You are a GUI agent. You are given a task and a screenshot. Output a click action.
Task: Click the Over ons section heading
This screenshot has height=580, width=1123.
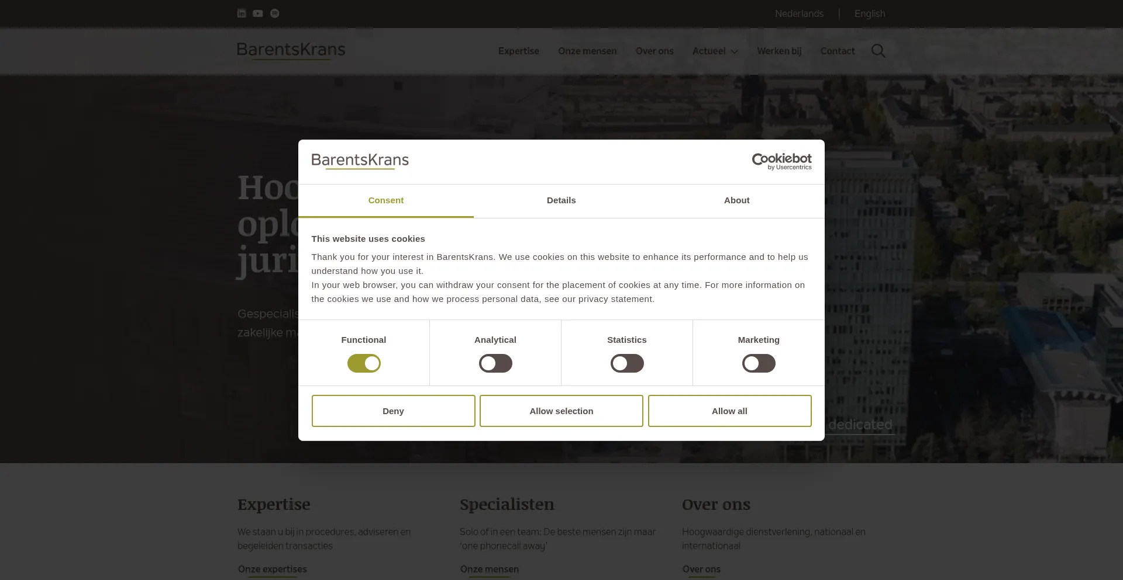pyautogui.click(x=716, y=505)
